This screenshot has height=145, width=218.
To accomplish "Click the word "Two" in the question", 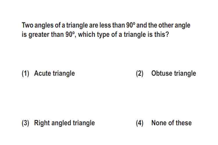I will (27, 25).
